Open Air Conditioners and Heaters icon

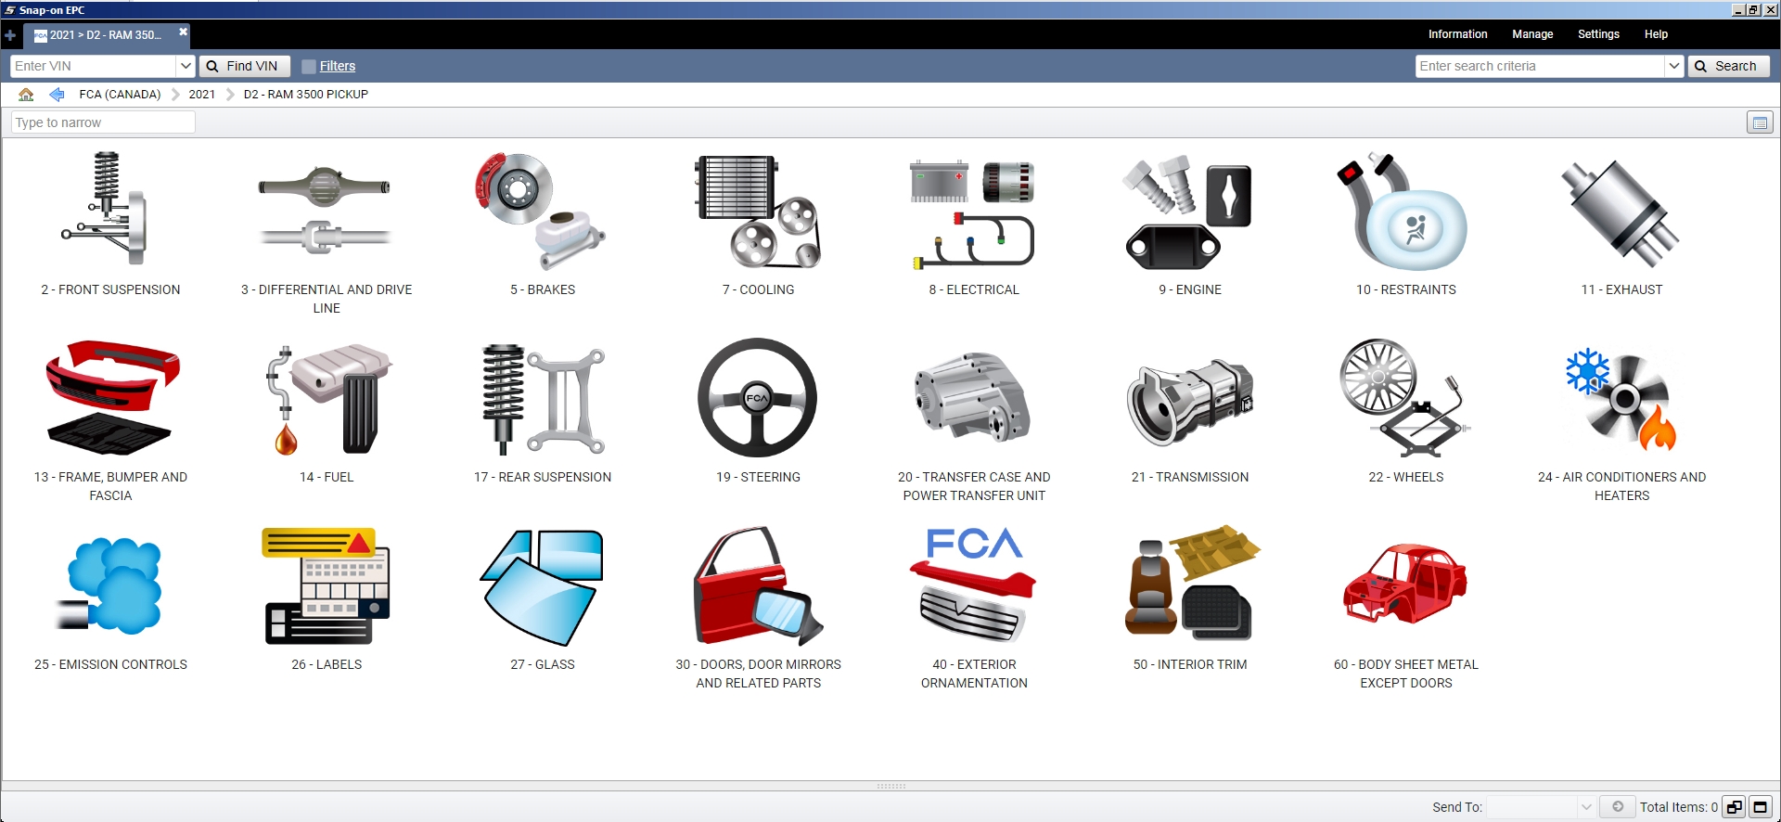point(1621,400)
